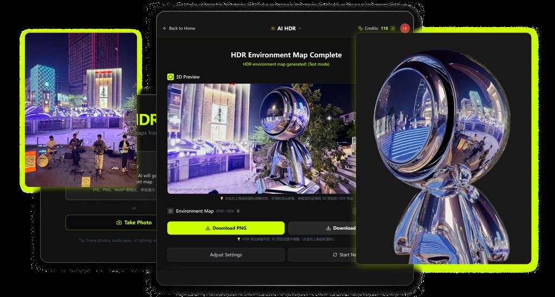Click the "2048×1024" resolution text

[x=225, y=211]
